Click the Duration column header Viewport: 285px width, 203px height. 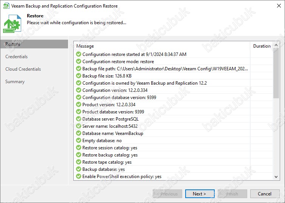(262, 46)
